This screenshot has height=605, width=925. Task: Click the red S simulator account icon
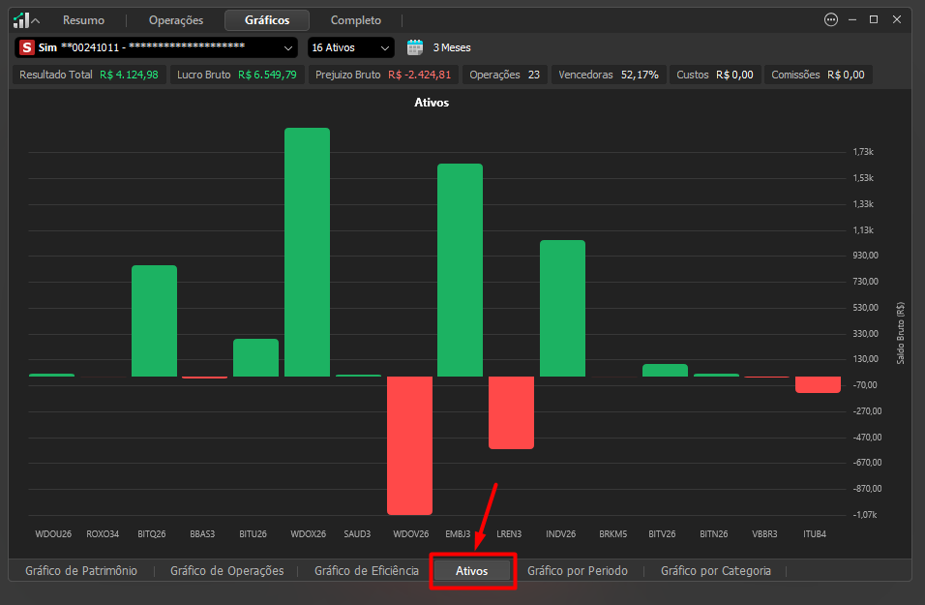(x=26, y=47)
